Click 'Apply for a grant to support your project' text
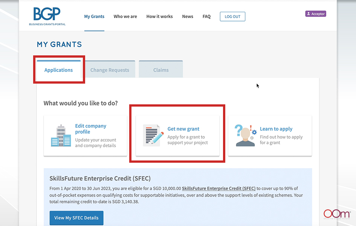 (188, 140)
